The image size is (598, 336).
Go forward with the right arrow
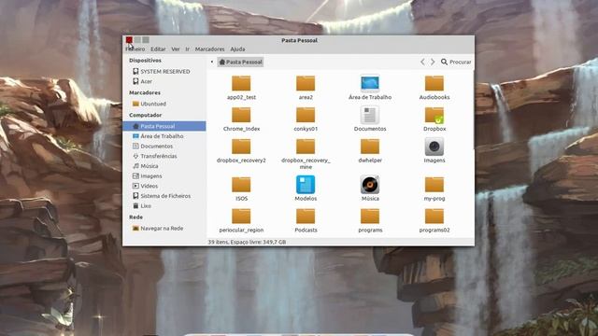tap(433, 62)
